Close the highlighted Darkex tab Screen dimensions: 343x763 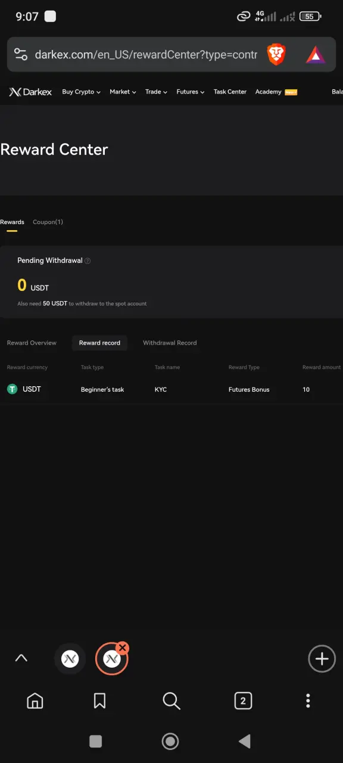(122, 648)
